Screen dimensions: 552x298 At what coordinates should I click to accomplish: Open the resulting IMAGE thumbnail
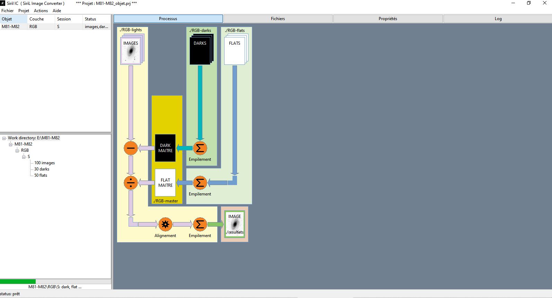point(235,224)
